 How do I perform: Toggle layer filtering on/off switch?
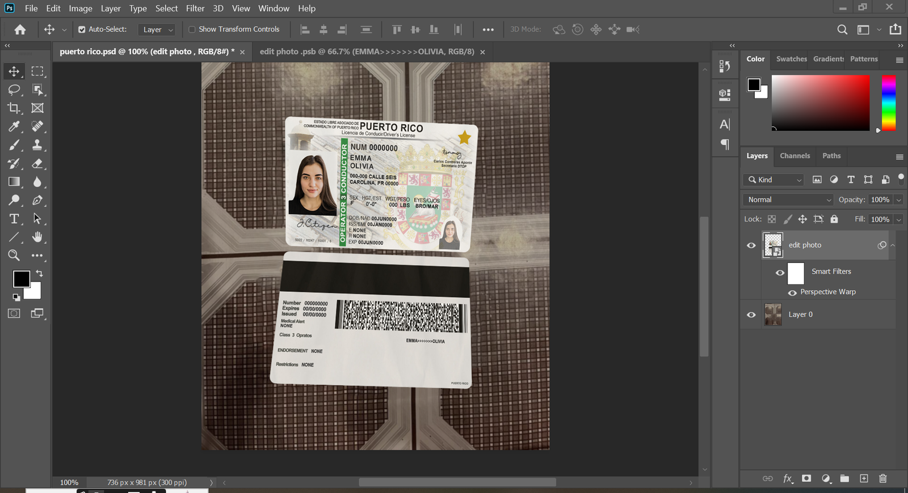[901, 179]
